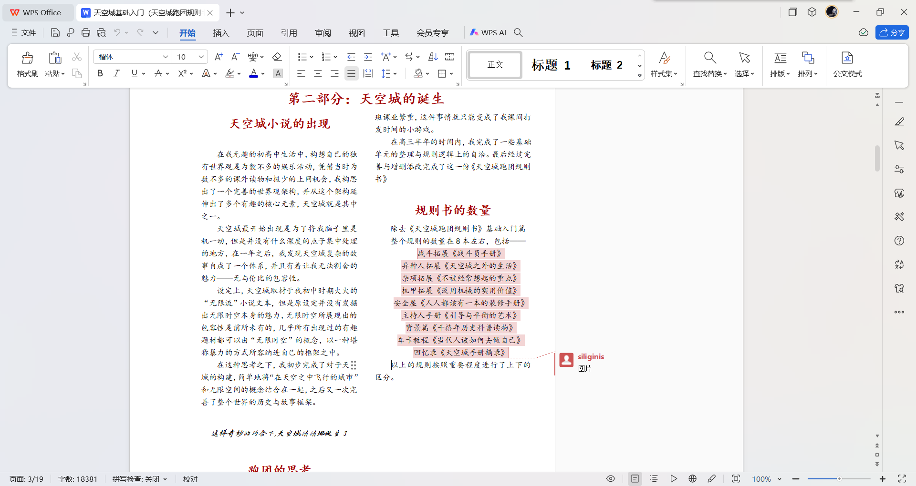
Task: Click the Clear formatting eraser icon
Action: (x=277, y=57)
